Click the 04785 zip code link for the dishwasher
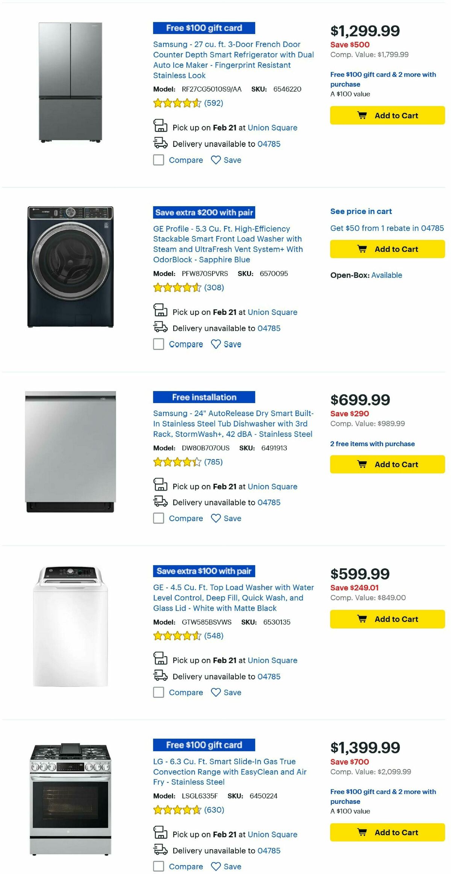The image size is (451, 874). click(268, 502)
